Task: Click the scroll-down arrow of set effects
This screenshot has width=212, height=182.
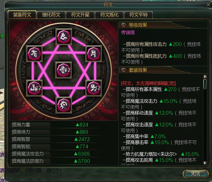Action: tap(205, 163)
